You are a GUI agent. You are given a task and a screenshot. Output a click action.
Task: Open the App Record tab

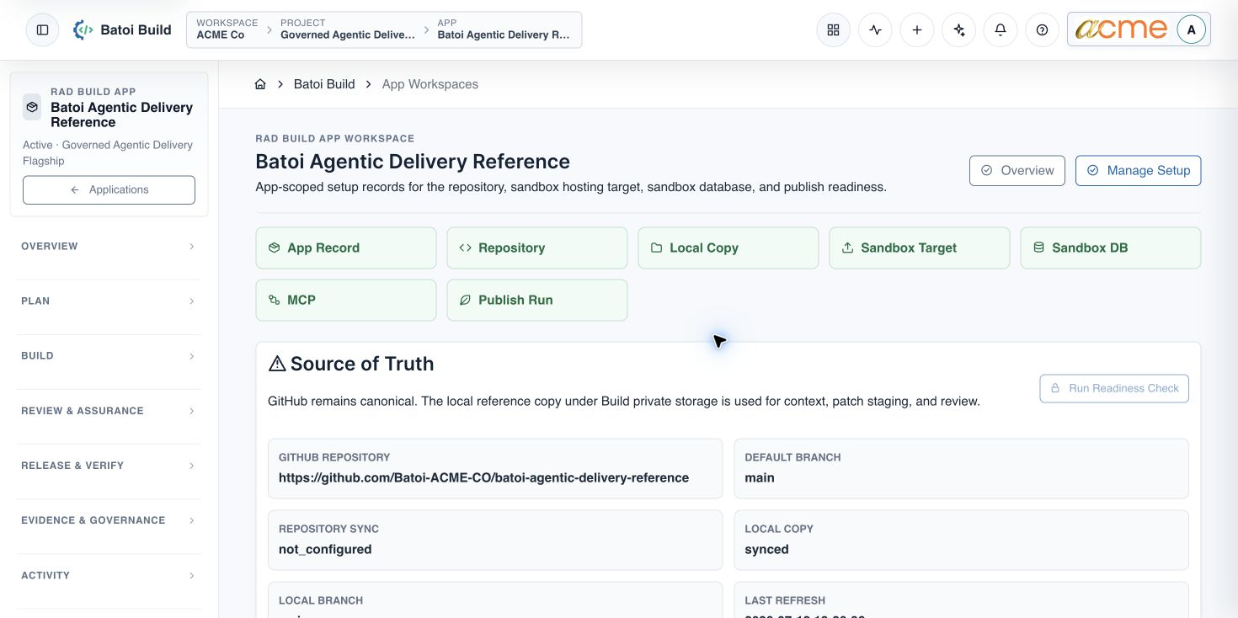(346, 248)
